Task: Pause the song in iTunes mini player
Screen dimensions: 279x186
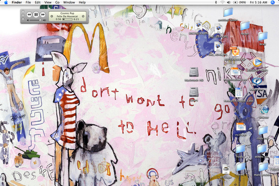Action: coord(36,14)
